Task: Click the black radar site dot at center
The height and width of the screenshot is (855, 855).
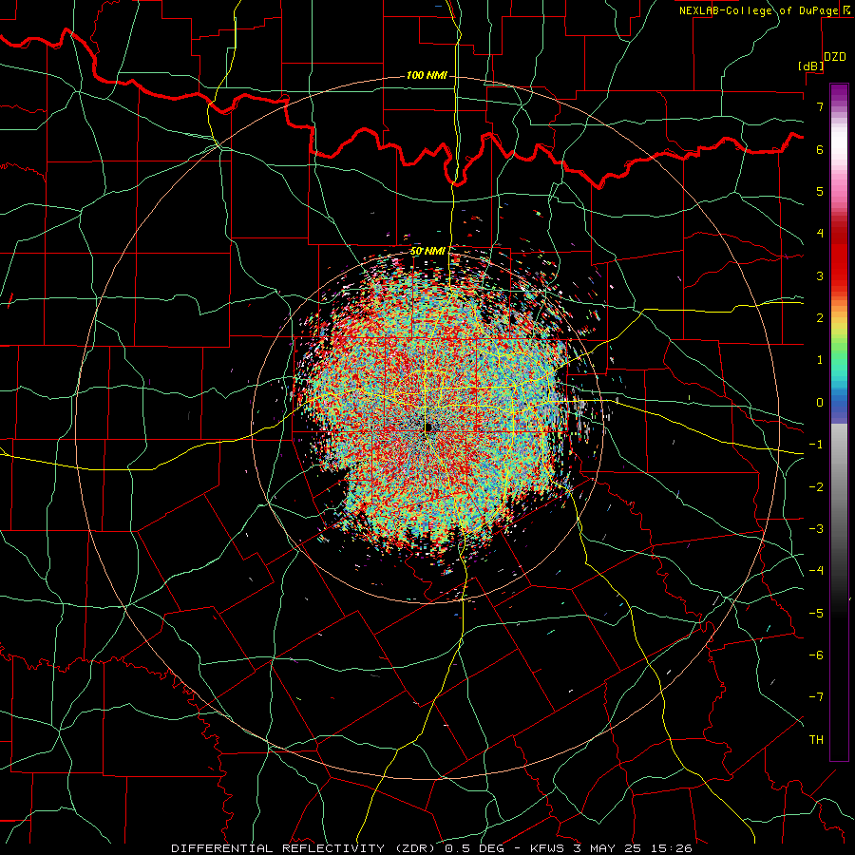Action: tap(428, 427)
